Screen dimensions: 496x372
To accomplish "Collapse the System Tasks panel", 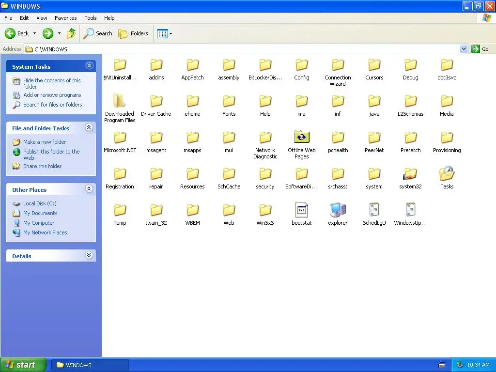I will coord(89,66).
